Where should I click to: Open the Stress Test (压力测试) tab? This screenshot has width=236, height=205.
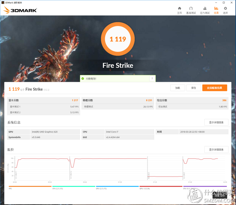coord(205,11)
